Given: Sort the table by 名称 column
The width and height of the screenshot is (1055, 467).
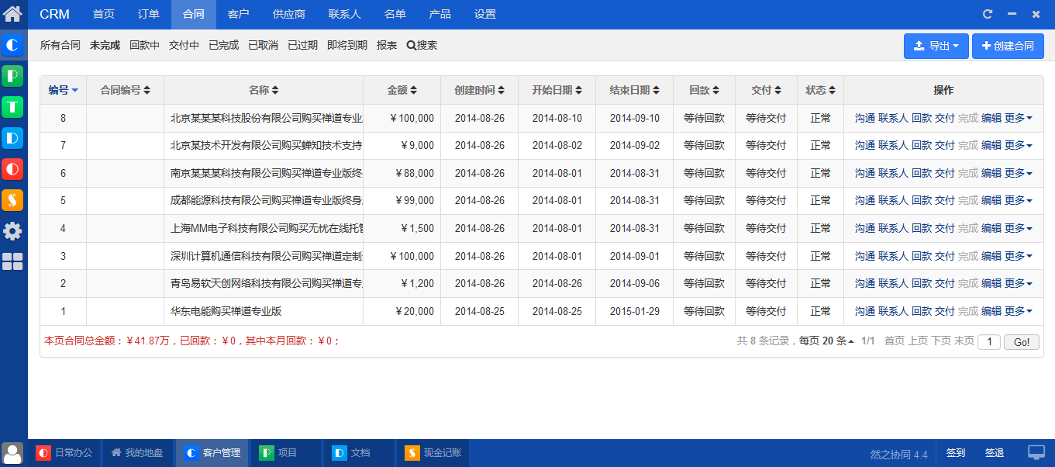Looking at the screenshot, I should (264, 90).
